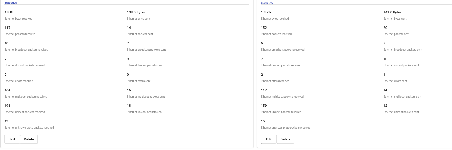This screenshot has width=452, height=150.
Task: Click the 16 multicast packets sent value
Action: click(x=129, y=90)
